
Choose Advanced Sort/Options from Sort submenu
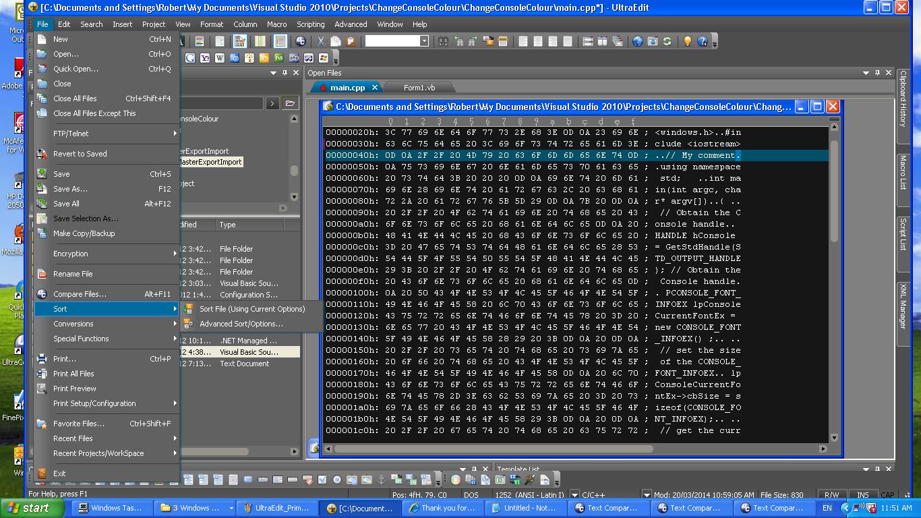pyautogui.click(x=241, y=324)
